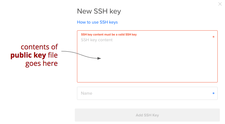This screenshot has width=225, height=124.
Task: Click the Add SSH Key button
Action: point(147,115)
